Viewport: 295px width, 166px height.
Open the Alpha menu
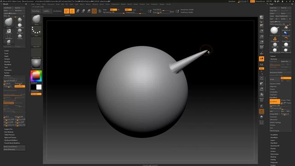(x=33, y=4)
